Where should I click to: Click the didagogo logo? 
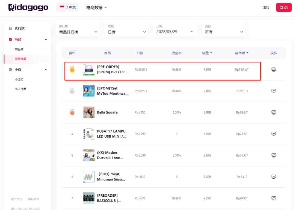click(x=28, y=8)
